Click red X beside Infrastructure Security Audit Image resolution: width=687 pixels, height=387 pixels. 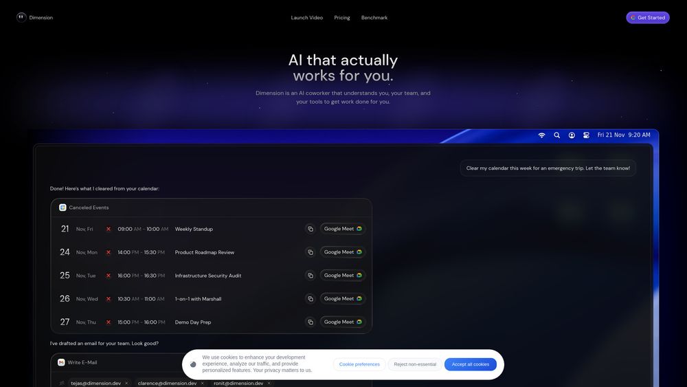(x=109, y=276)
